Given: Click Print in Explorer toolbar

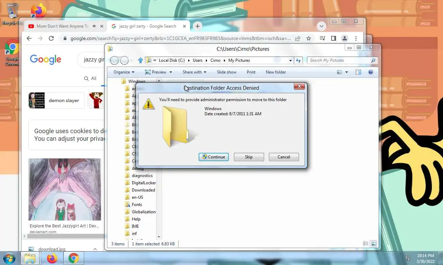Looking at the screenshot, I should coord(251,72).
